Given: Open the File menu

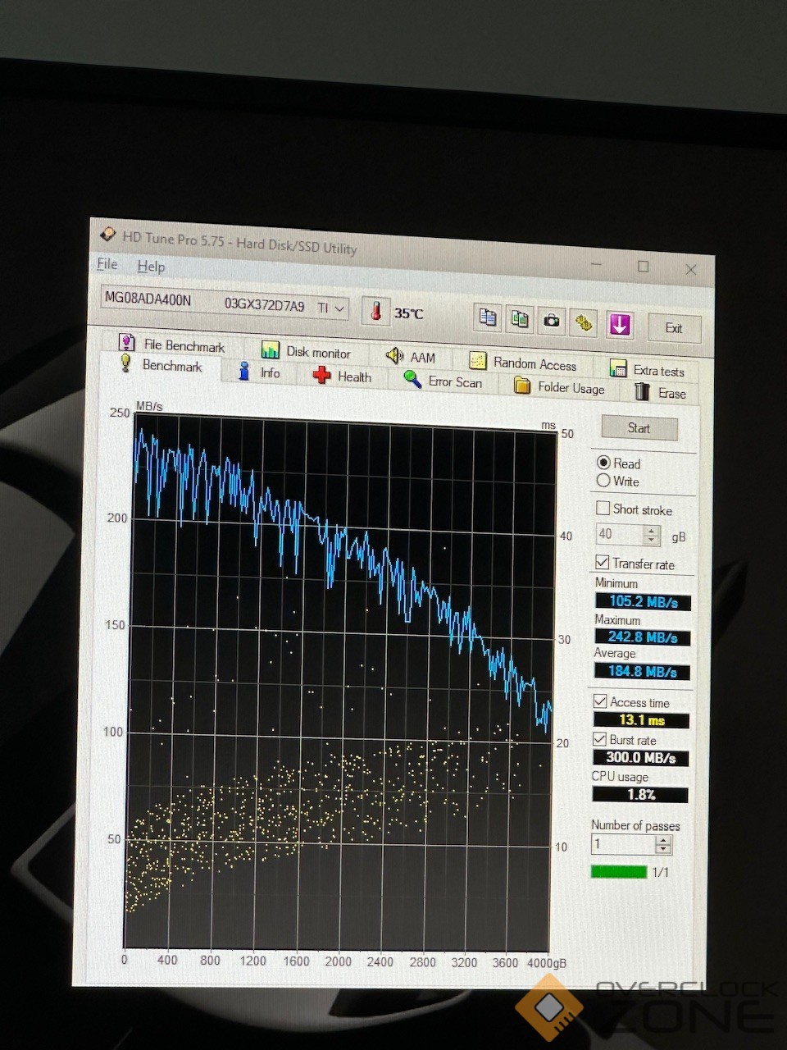Looking at the screenshot, I should click(107, 264).
